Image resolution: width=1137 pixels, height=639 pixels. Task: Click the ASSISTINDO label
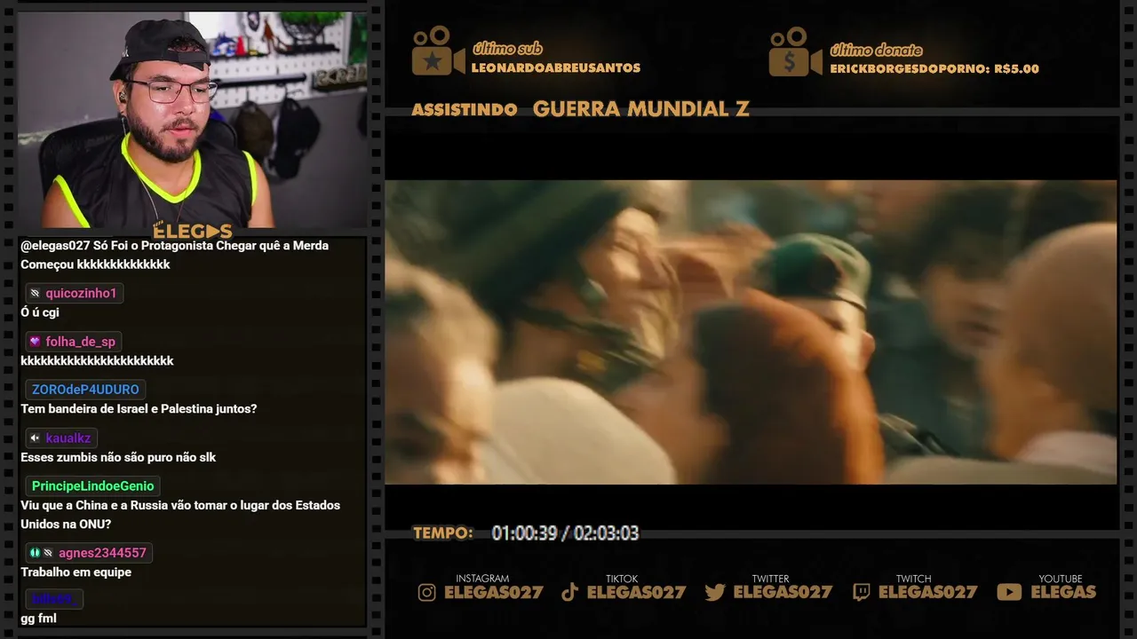465,110
